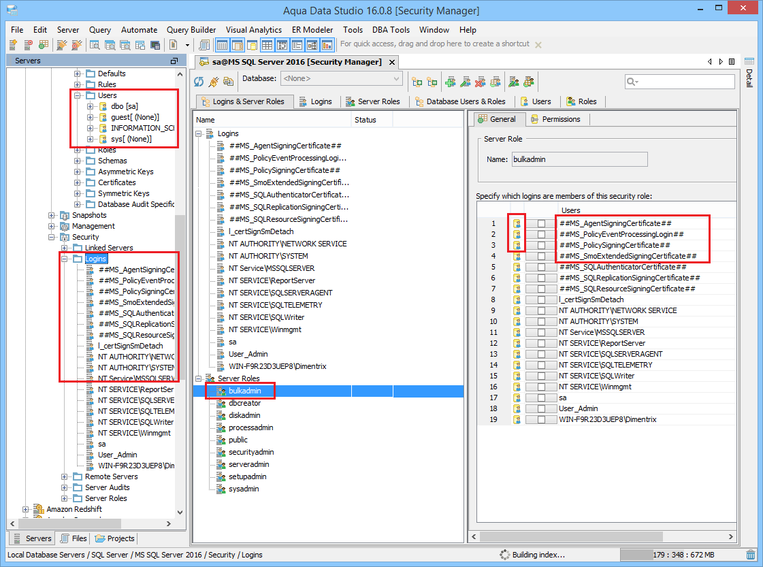The image size is (763, 567).
Task: Refresh the Security Manager with blue arrows icon
Action: [x=199, y=82]
